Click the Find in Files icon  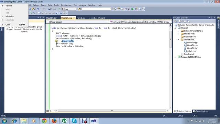pos(79,9)
